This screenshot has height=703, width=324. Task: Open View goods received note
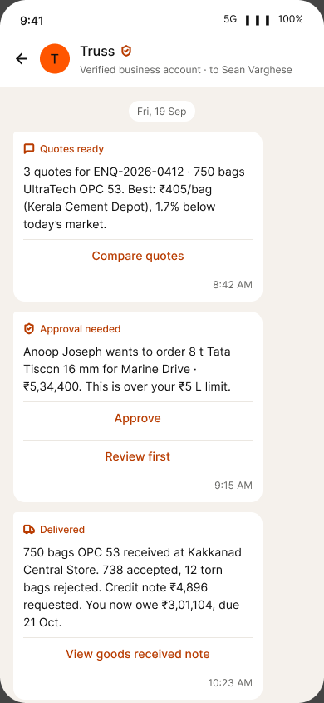click(x=138, y=654)
